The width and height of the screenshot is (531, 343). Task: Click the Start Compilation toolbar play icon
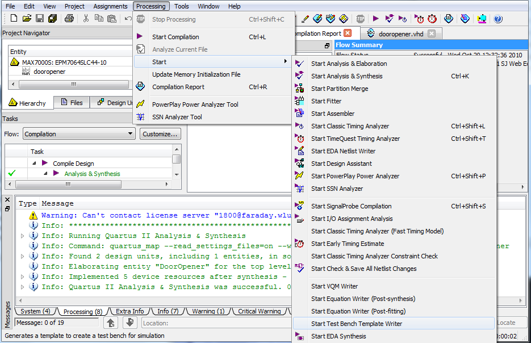(375, 19)
